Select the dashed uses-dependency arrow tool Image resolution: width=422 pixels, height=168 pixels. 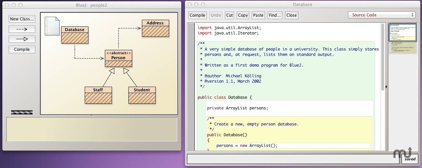coord(22,29)
